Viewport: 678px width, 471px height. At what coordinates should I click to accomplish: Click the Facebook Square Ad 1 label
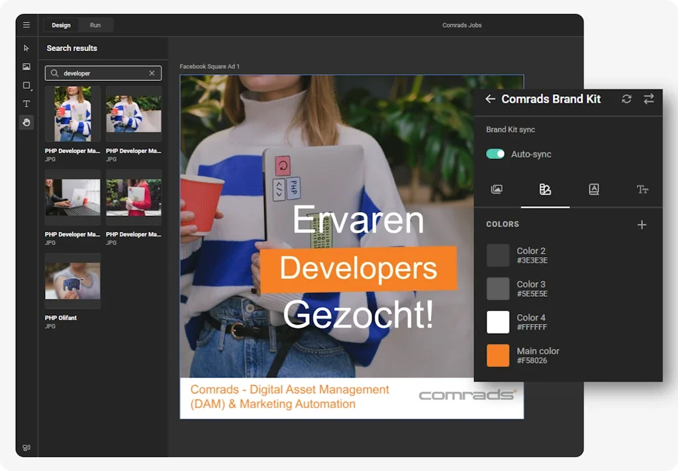[x=209, y=66]
